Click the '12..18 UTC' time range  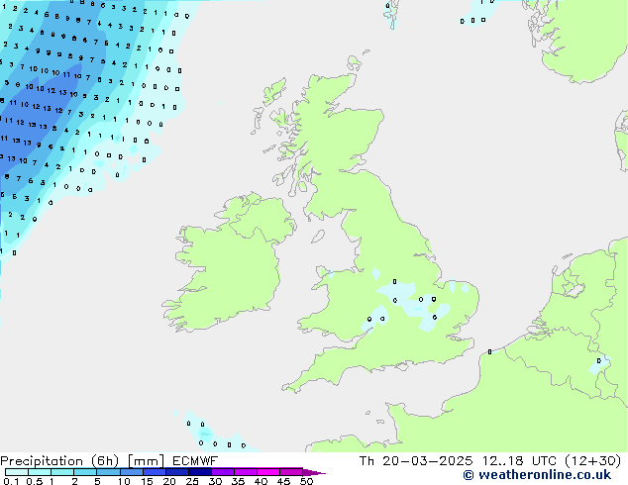click(519, 461)
